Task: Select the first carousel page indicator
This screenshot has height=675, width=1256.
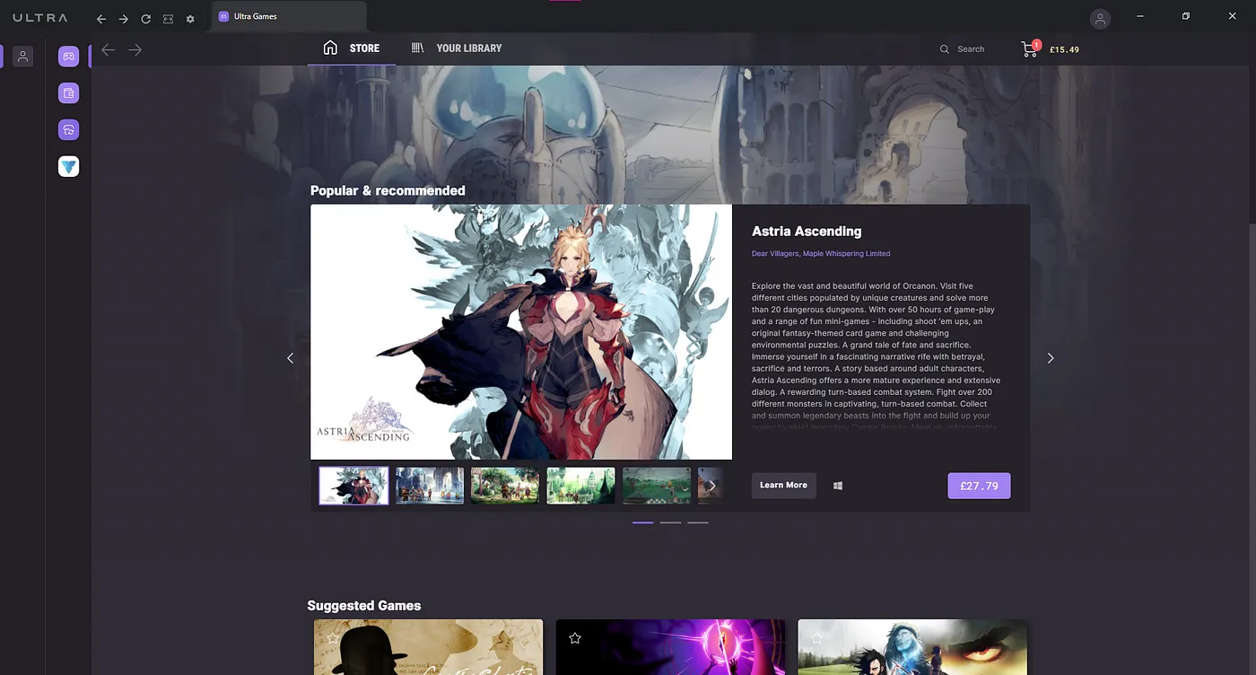Action: click(x=642, y=522)
